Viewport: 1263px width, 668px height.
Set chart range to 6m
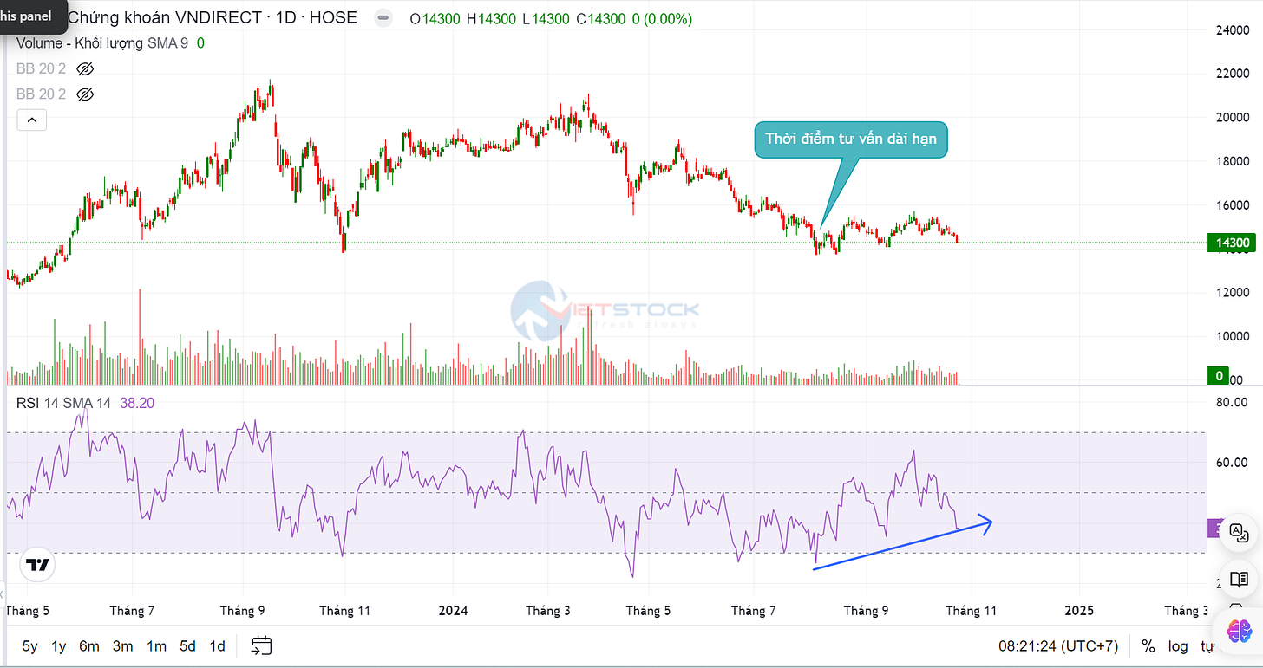pyautogui.click(x=88, y=646)
